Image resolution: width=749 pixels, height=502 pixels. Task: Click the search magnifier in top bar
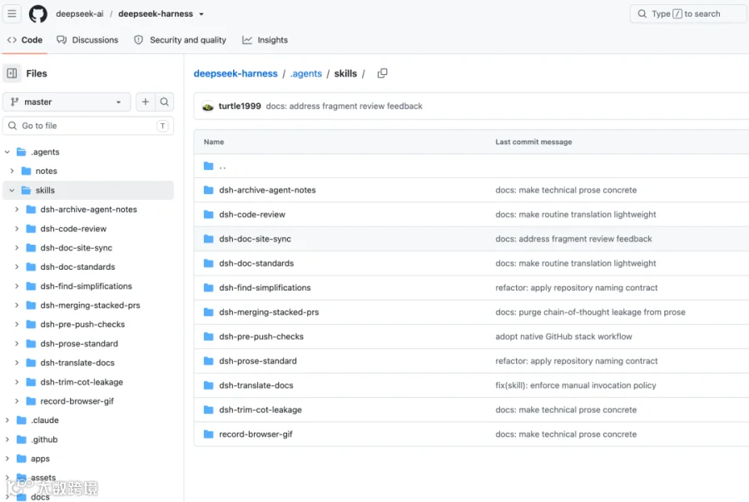coord(642,14)
